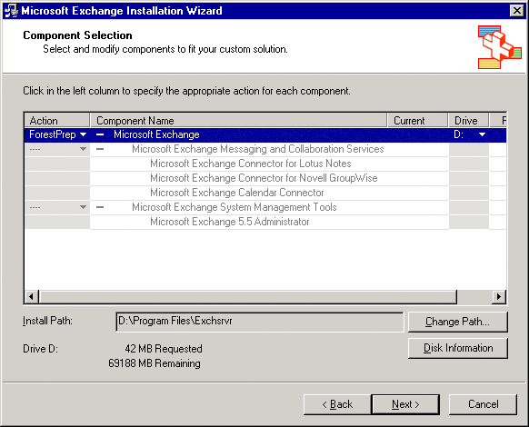529x427 pixels.
Task: Open the ForestPrep action dropdown for Microsoft Exchange
Action: [x=83, y=134]
